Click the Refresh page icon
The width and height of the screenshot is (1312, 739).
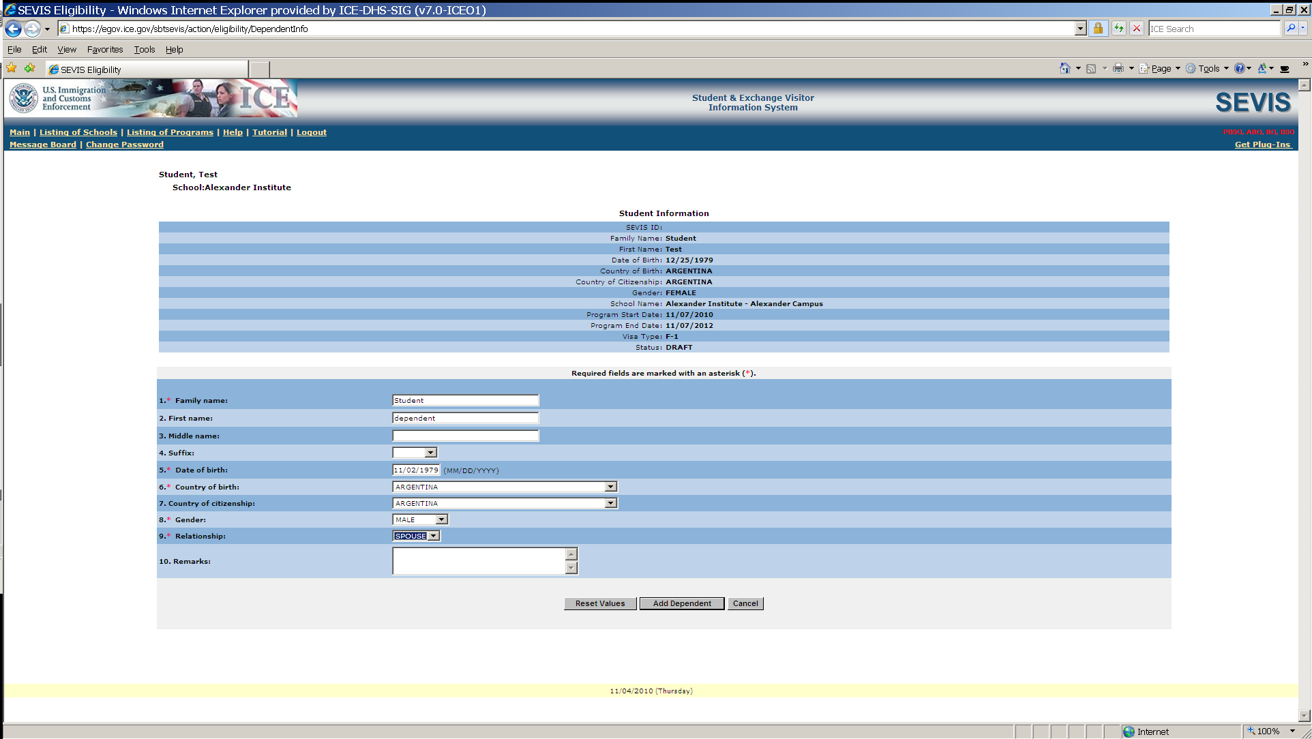click(1119, 29)
